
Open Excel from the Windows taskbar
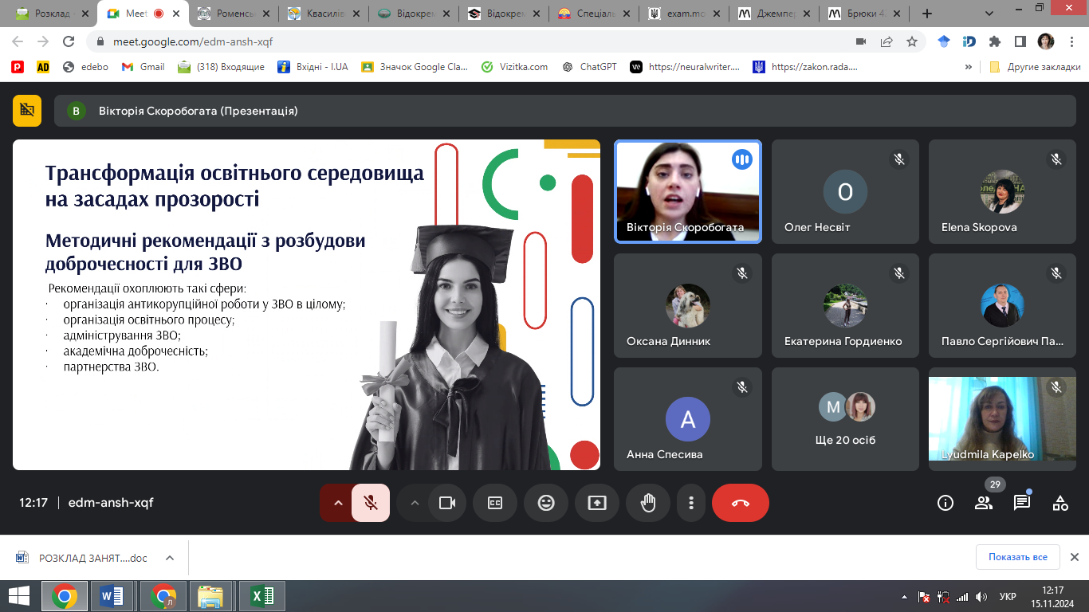[262, 595]
